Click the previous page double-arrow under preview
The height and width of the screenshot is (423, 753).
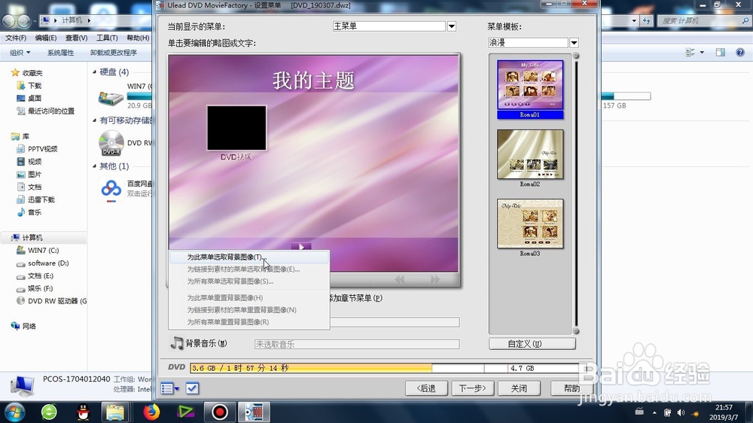[400, 279]
